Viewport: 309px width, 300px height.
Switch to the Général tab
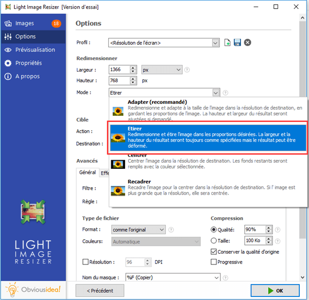click(88, 172)
